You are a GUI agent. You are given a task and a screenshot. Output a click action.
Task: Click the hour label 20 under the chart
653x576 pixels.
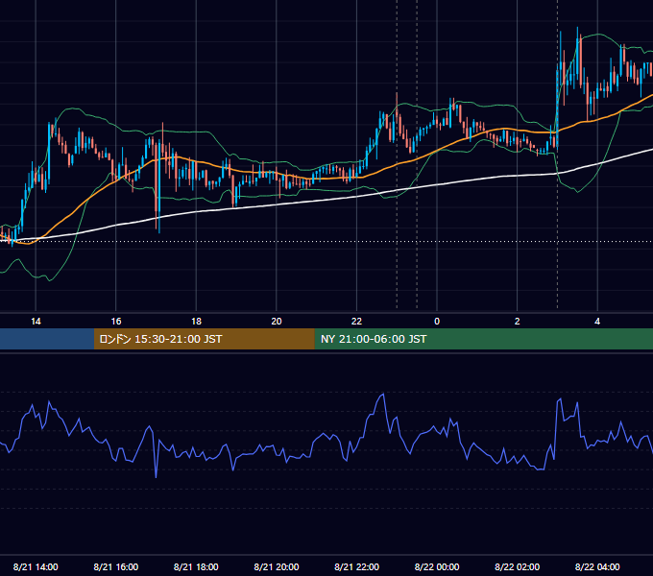277,322
